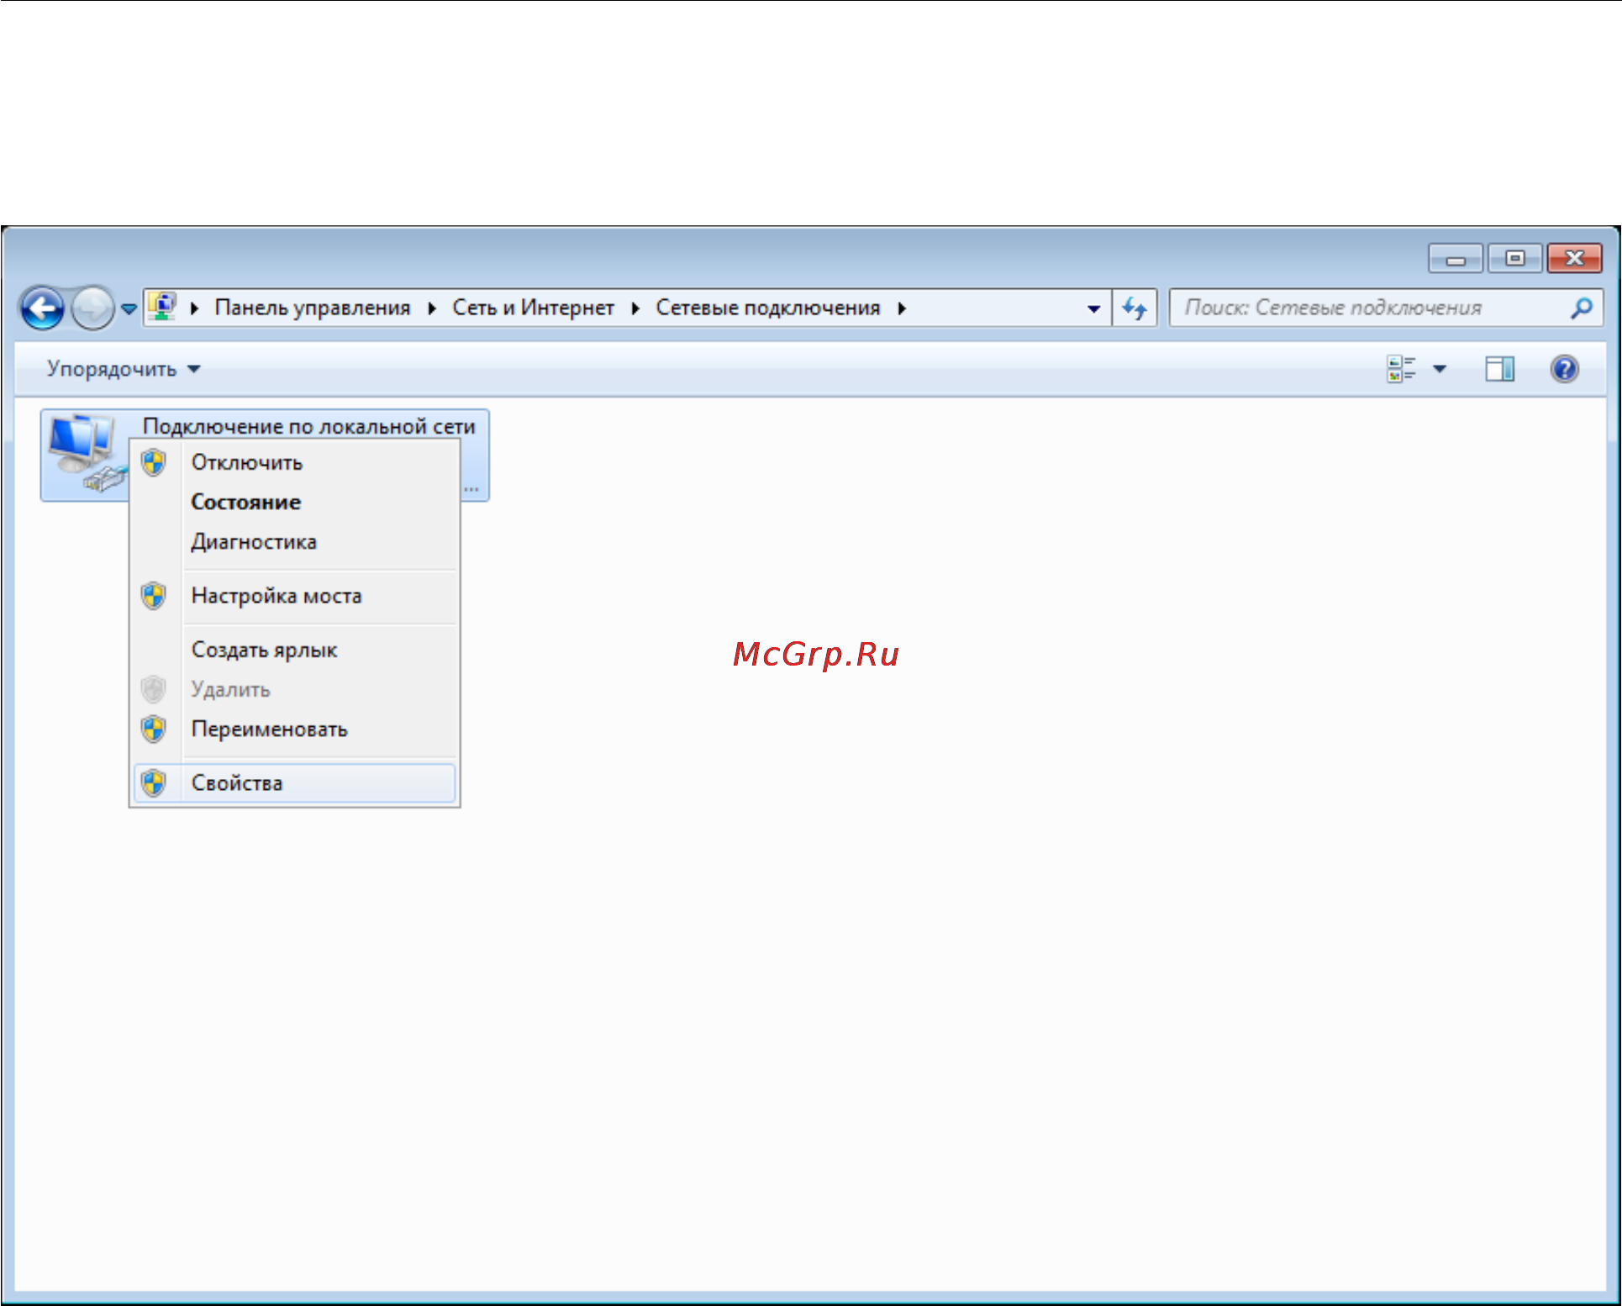Click the network icon in address bar

click(x=163, y=307)
